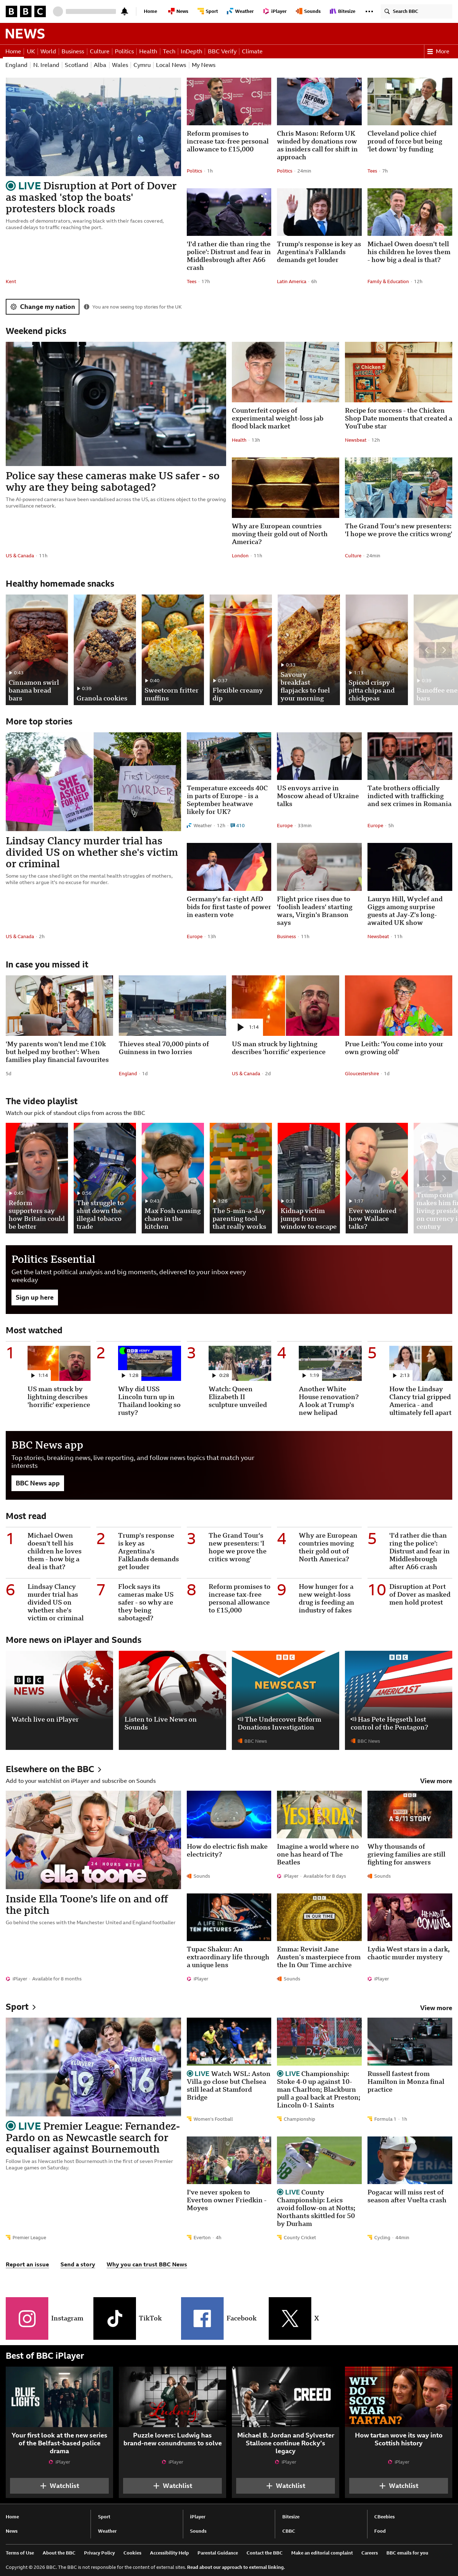This screenshot has height=2576, width=458.
Task: Click the info icon beside the UK stories notice
Action: (x=87, y=307)
